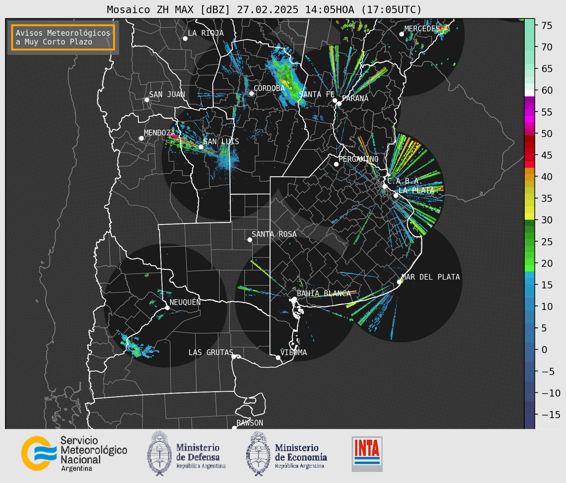
Task: Select the RAWSON city dot
Action: pos(234,428)
